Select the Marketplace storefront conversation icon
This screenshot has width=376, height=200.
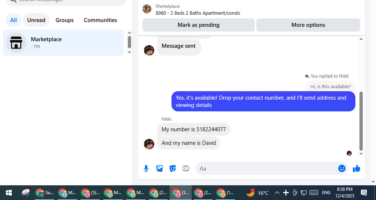point(16,43)
